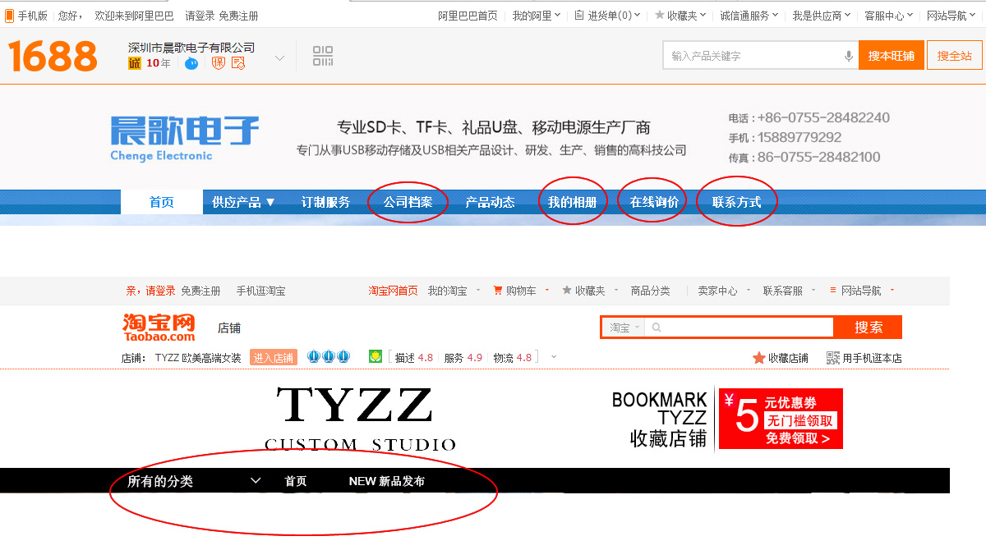The width and height of the screenshot is (986, 550).
Task: Click the orange phone icon beside 手机版
Action: (x=10, y=16)
